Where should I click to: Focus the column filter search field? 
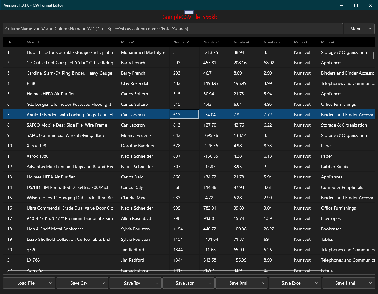pyautogui.click(x=173, y=29)
